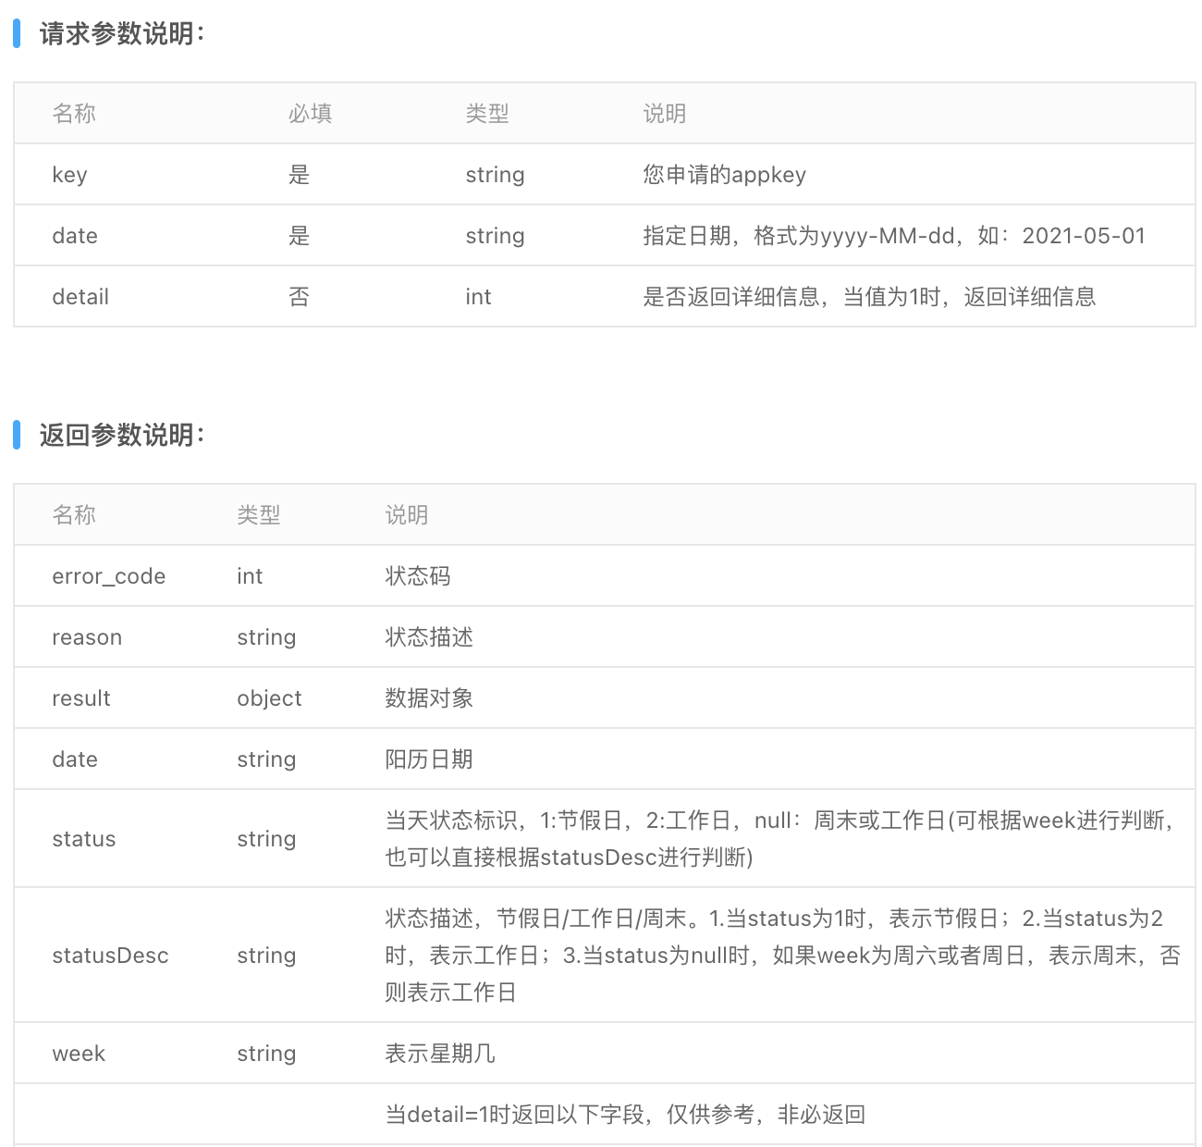Select the detail parameter name
The width and height of the screenshot is (1202, 1147).
point(80,296)
